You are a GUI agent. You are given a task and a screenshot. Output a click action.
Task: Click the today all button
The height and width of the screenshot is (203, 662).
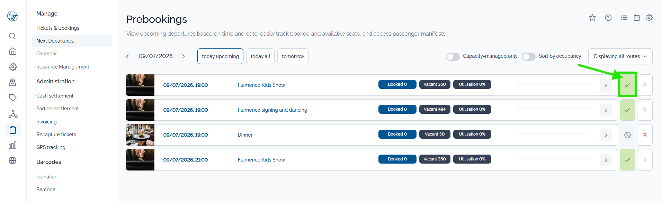pyautogui.click(x=260, y=56)
